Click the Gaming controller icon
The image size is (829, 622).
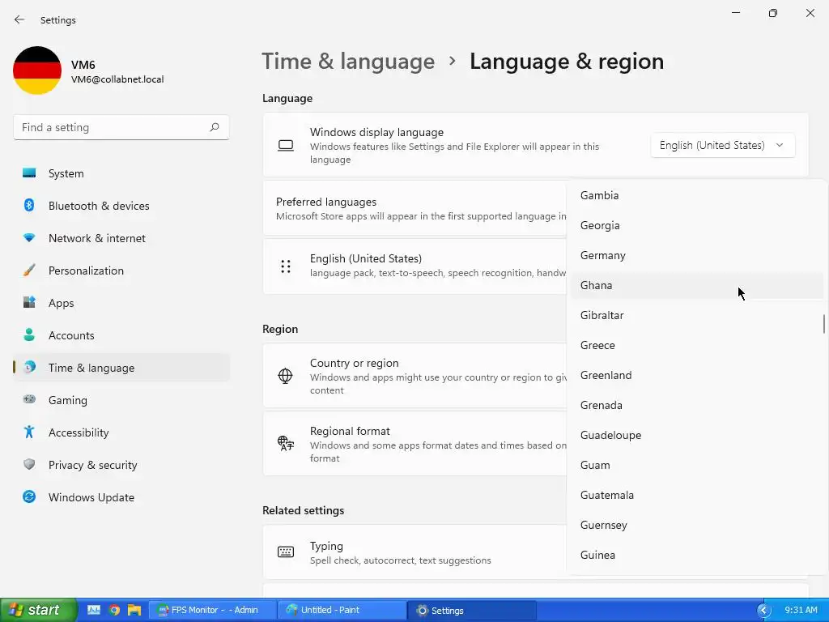coord(29,399)
